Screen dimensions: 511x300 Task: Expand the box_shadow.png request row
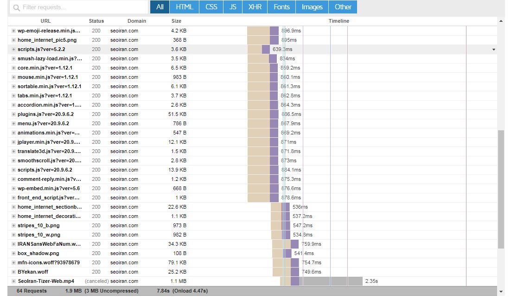[x=14, y=254]
